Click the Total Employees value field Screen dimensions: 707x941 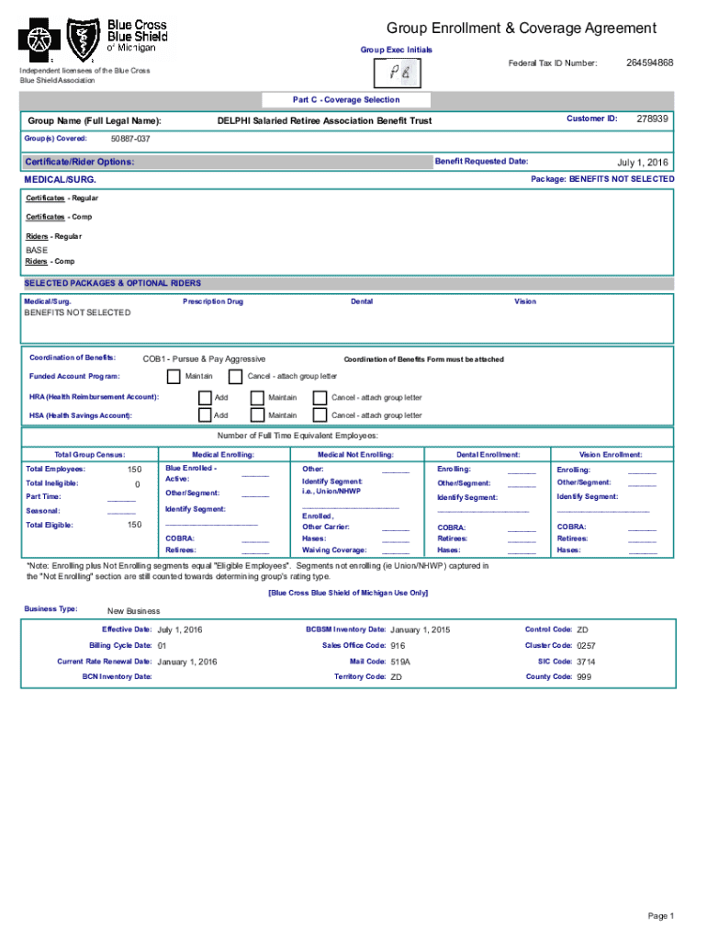point(134,470)
